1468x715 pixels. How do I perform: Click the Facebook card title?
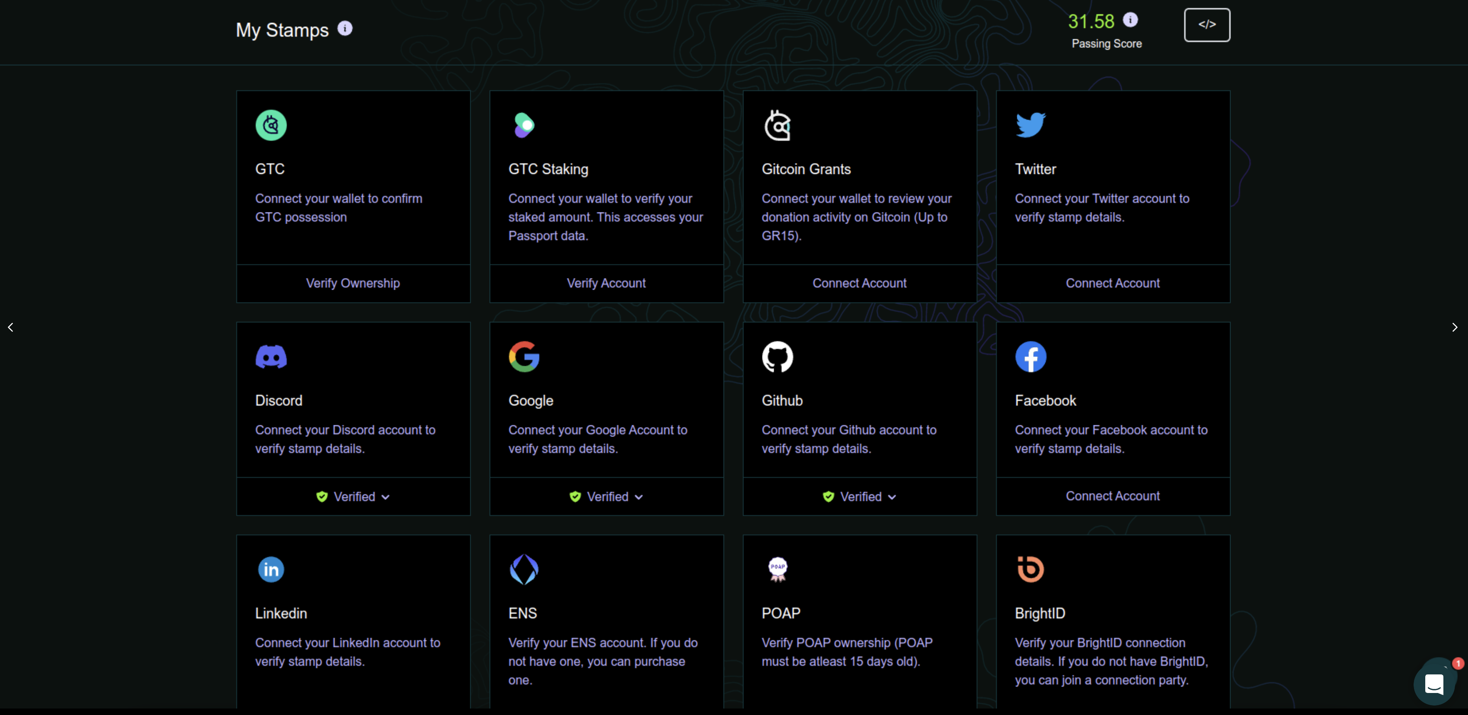tap(1045, 401)
